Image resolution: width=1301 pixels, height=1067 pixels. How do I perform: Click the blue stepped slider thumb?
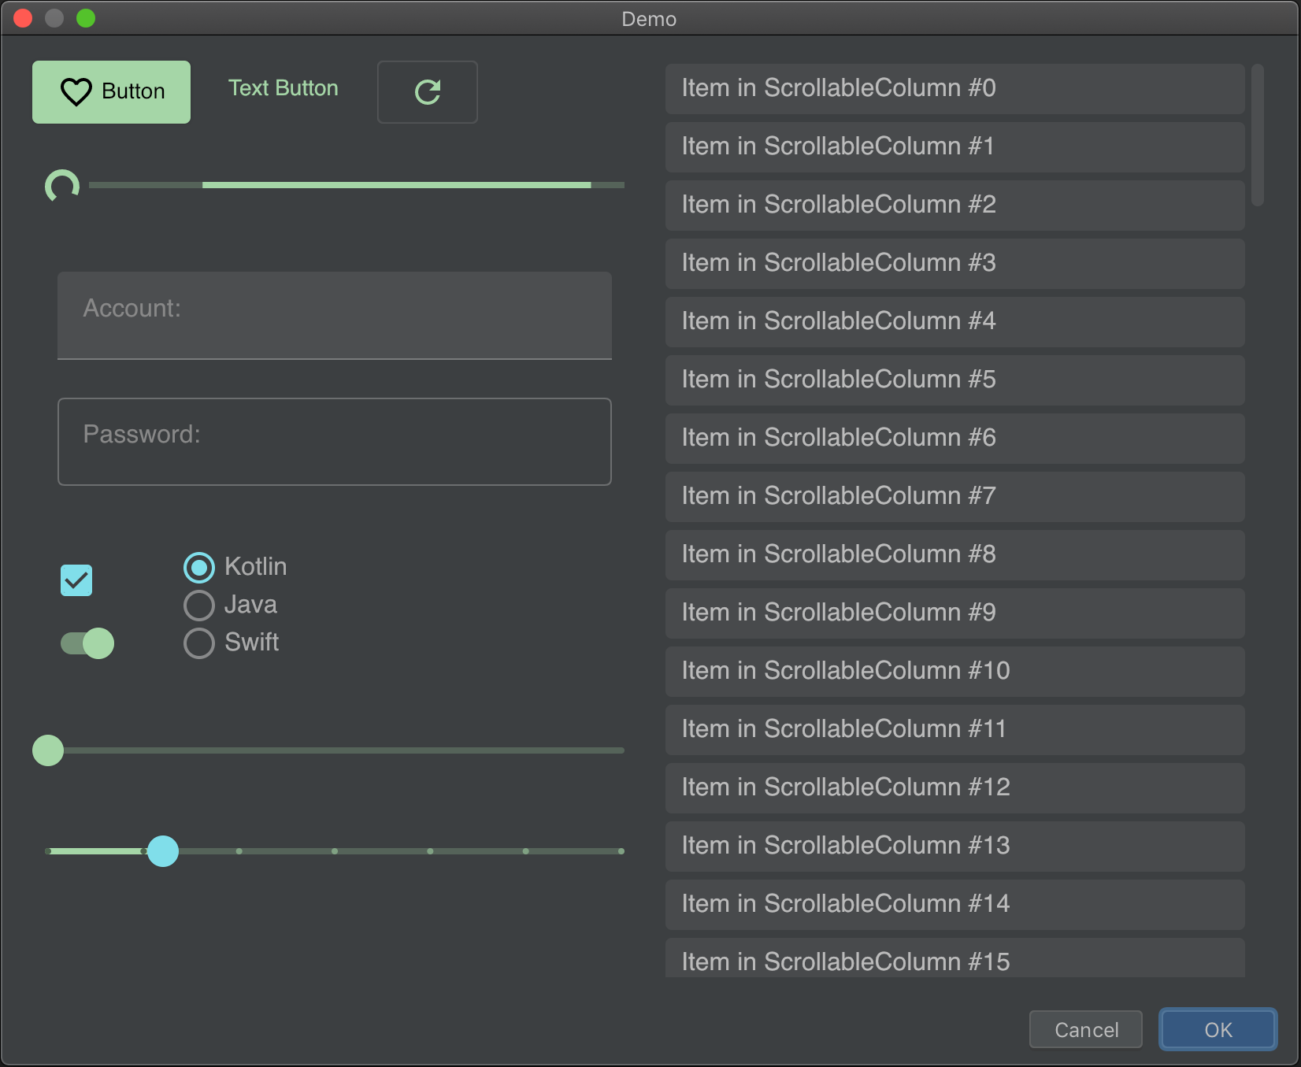click(x=163, y=851)
